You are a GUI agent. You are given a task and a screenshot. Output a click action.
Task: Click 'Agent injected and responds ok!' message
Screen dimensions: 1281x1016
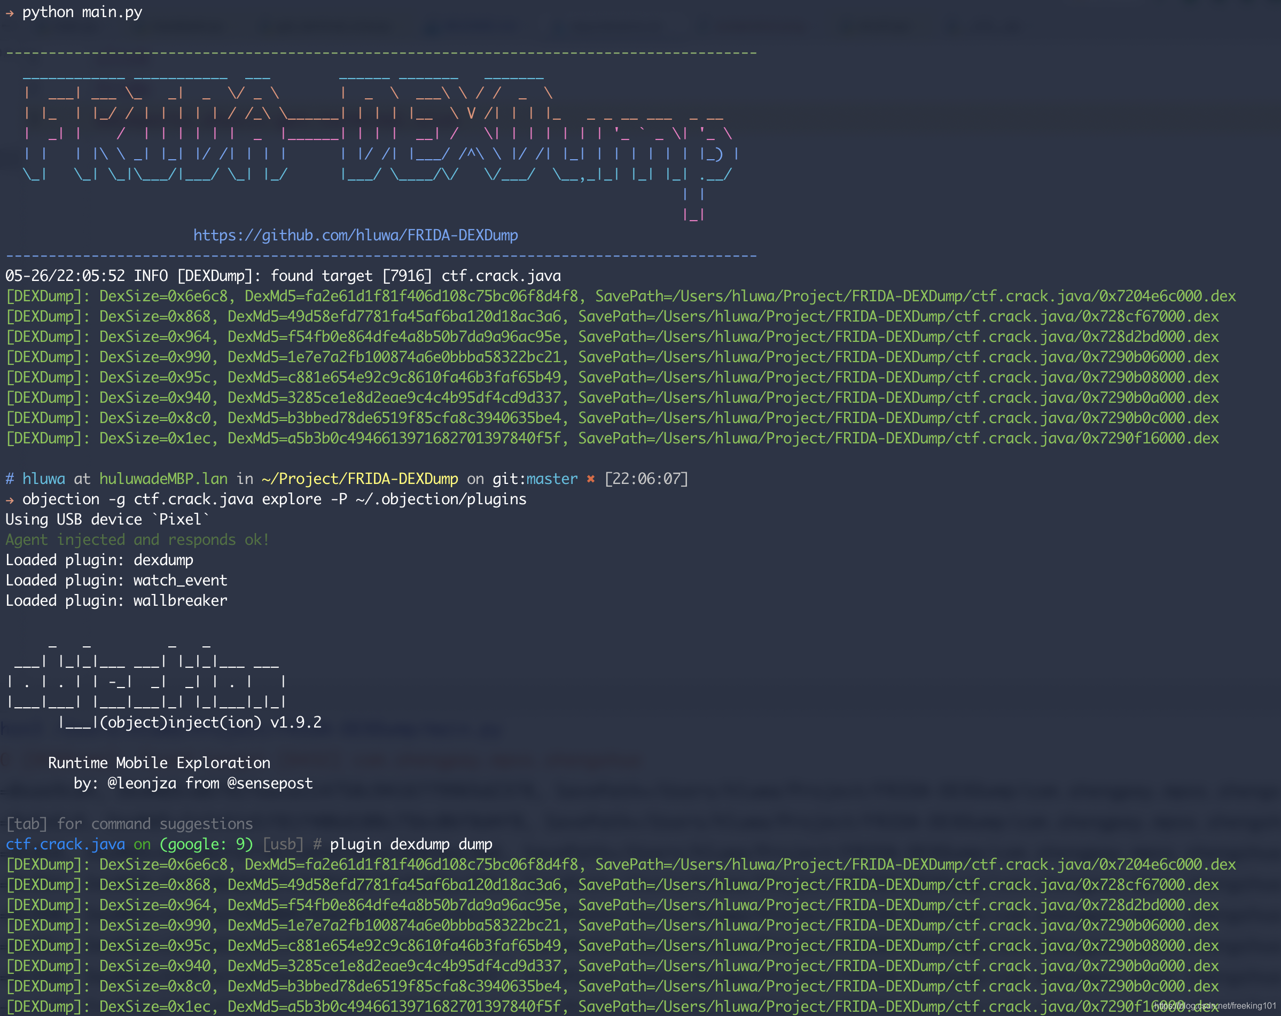[x=137, y=540]
